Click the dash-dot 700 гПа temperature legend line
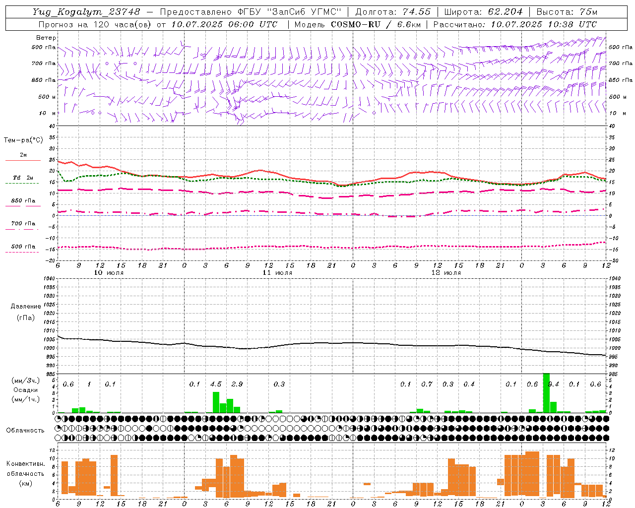635x508 pixels. 22,229
